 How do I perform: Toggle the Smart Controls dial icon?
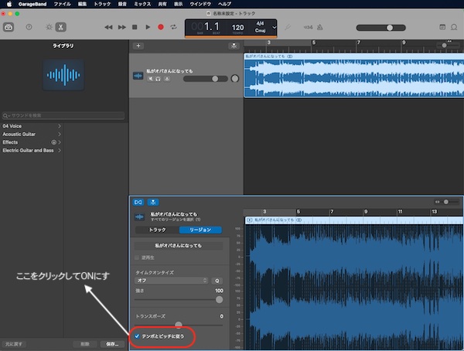tap(49, 27)
